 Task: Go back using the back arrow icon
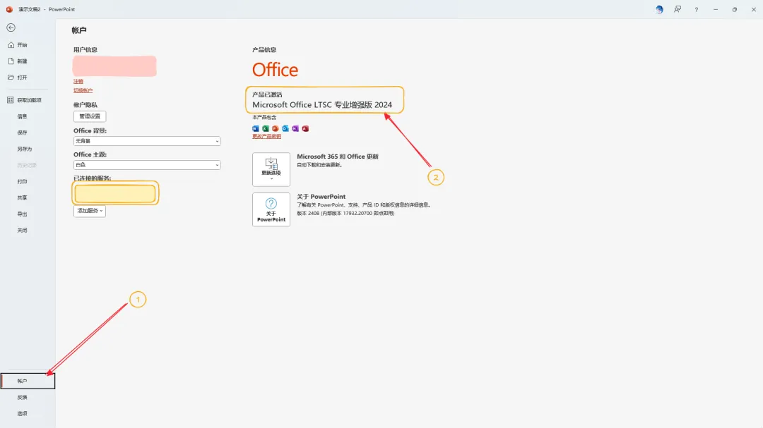(x=11, y=27)
